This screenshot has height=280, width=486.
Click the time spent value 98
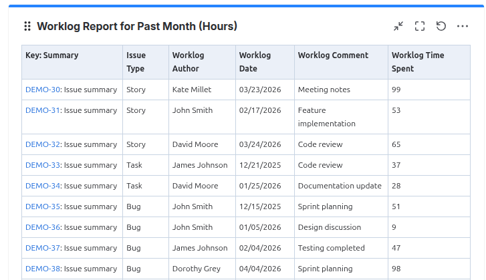396,269
